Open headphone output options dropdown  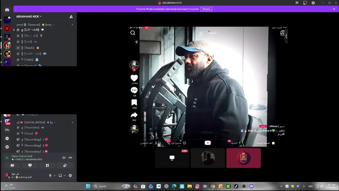pos(65,176)
